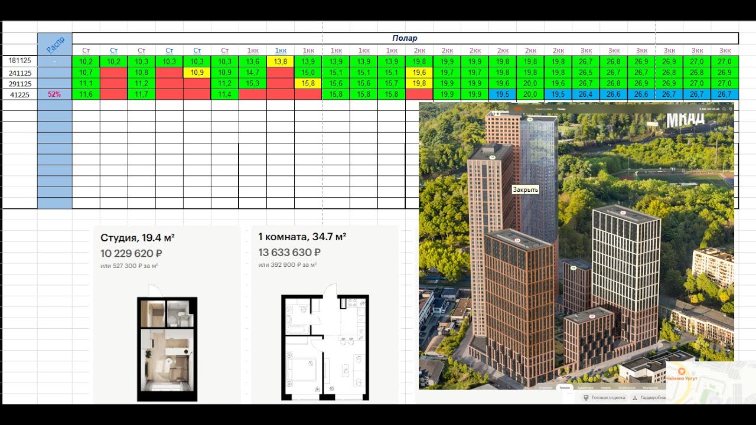
Task: Select the yellow 19,6 cell in row 241125
Action: point(419,73)
